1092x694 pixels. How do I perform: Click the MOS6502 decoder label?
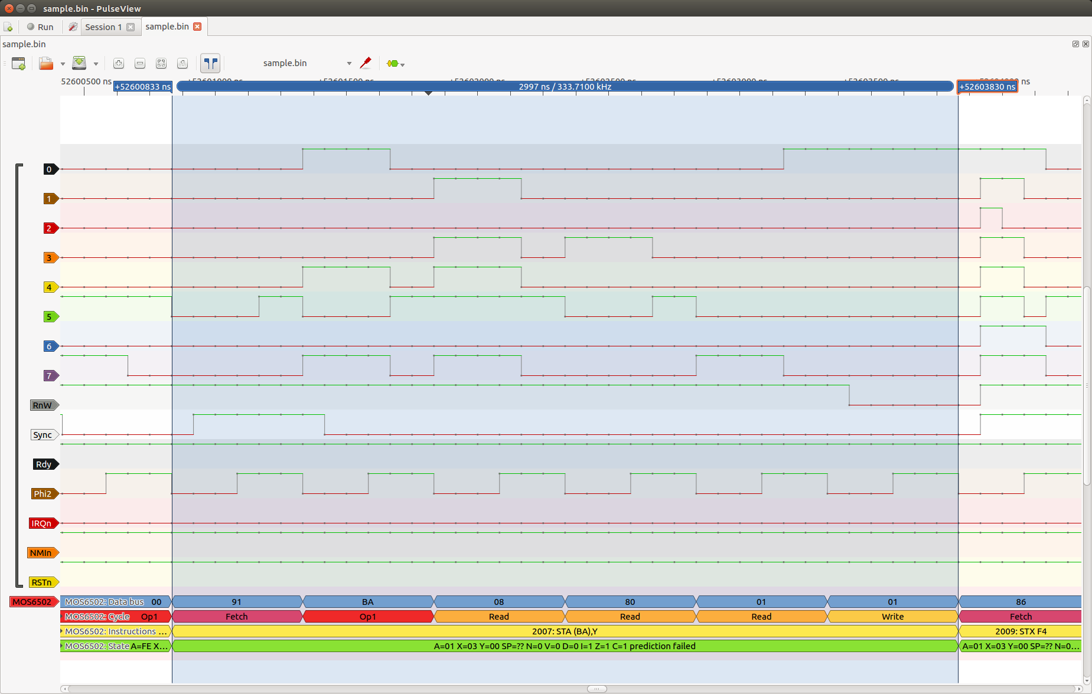(x=32, y=602)
